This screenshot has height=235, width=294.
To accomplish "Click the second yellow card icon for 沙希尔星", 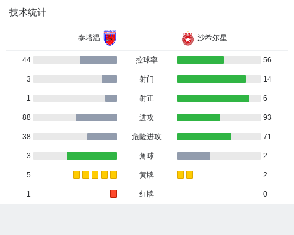I will click(189, 175).
